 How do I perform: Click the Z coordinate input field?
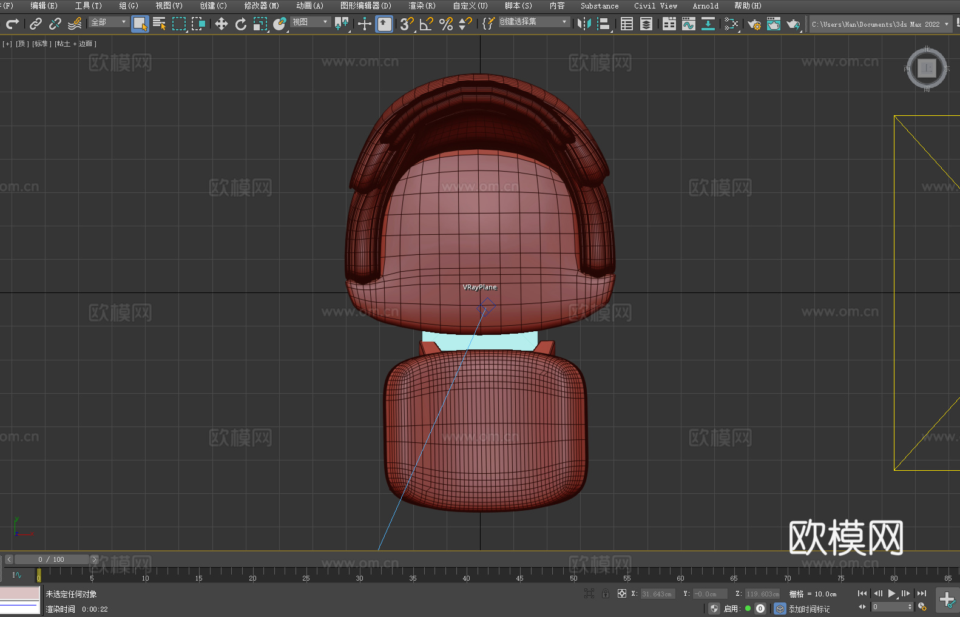[x=762, y=594]
